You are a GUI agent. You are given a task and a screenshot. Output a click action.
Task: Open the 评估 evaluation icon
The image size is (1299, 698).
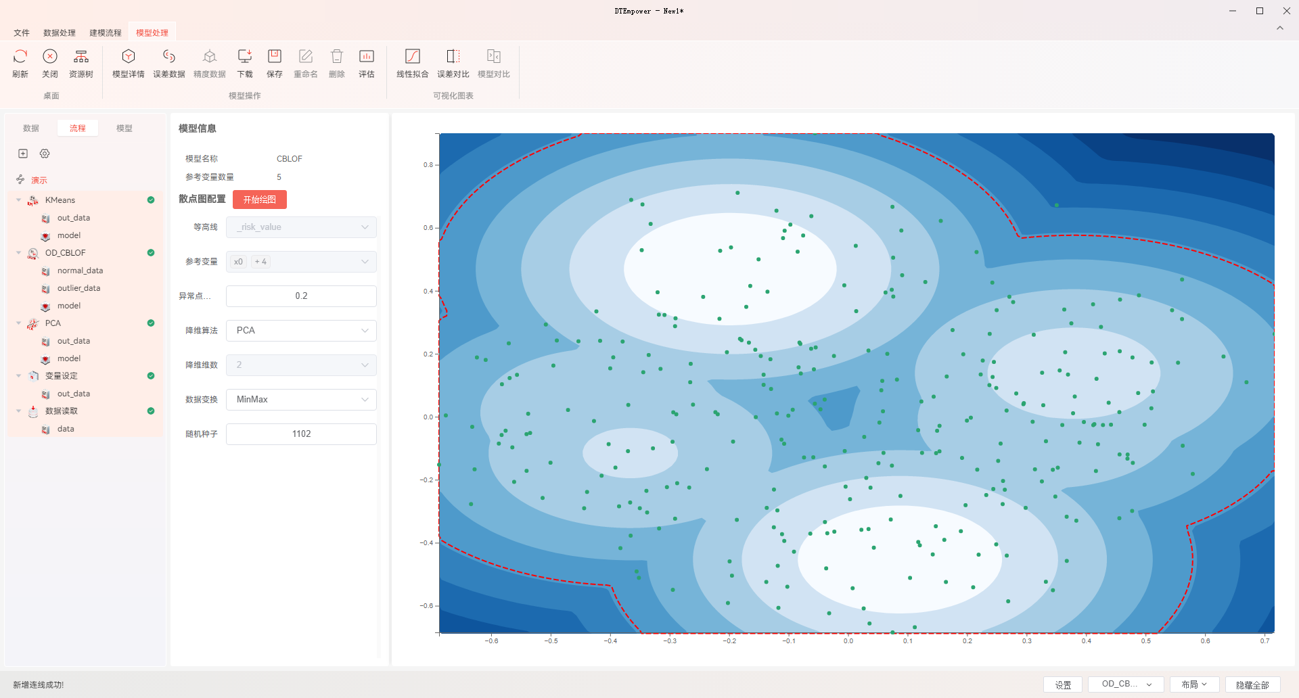[x=367, y=56]
